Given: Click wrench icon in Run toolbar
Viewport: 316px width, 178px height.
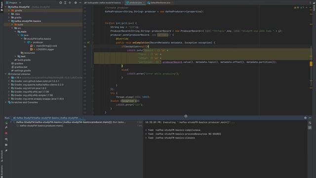Looking at the screenshot, I should pyautogui.click(x=6, y=128).
